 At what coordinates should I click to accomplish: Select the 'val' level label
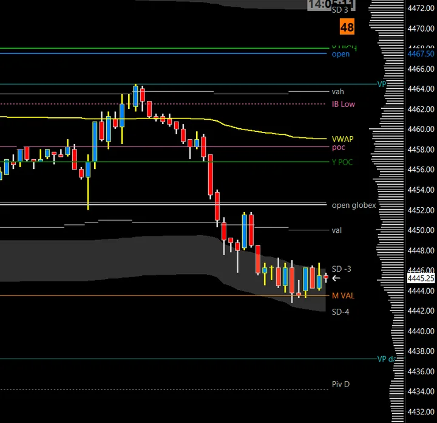click(337, 230)
